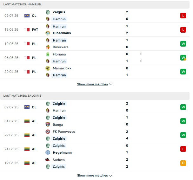Click the FK Panevezys football logo
Image resolution: width=193 pixels, height=180 pixels.
48,132
